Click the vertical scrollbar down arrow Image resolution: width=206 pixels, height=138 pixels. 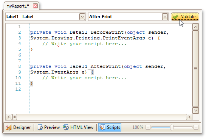tap(195, 110)
